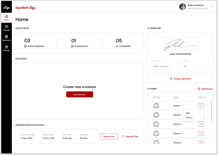Image resolution: width=218 pixels, height=155 pixels.
Task: Click the Upgrade Plan arrow icon
Action: (123, 136)
